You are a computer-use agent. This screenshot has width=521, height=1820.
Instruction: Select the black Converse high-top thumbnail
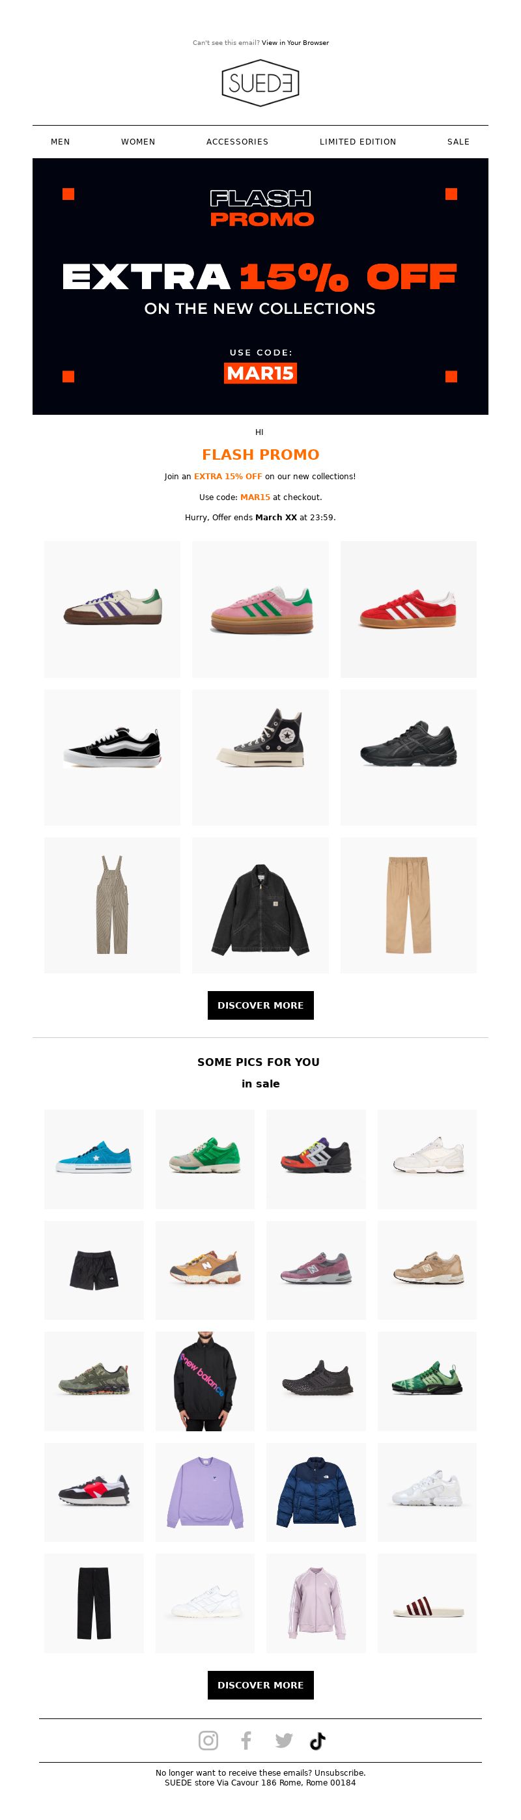point(260,757)
